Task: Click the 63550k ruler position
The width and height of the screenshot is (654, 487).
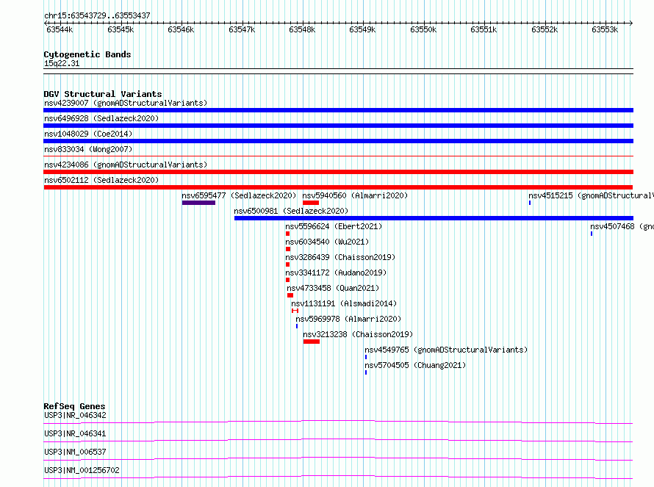Action: [423, 29]
